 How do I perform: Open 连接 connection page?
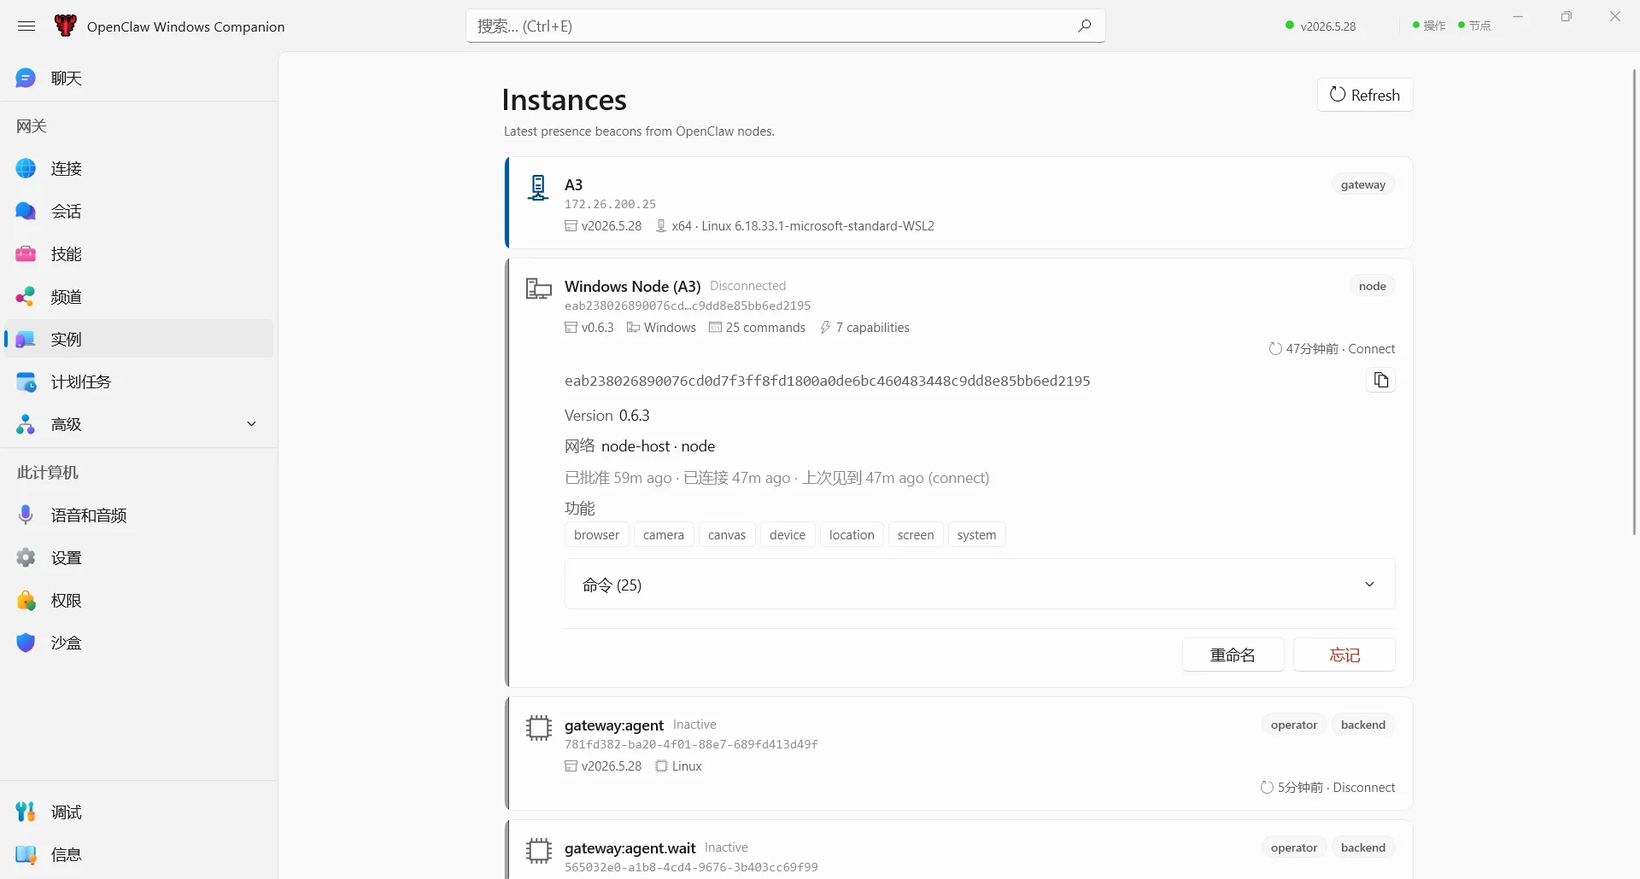tap(138, 169)
